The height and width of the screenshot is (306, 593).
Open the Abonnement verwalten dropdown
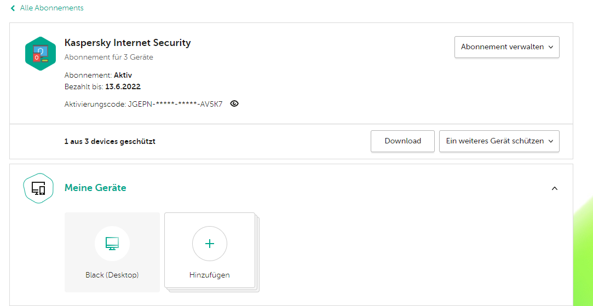click(506, 47)
